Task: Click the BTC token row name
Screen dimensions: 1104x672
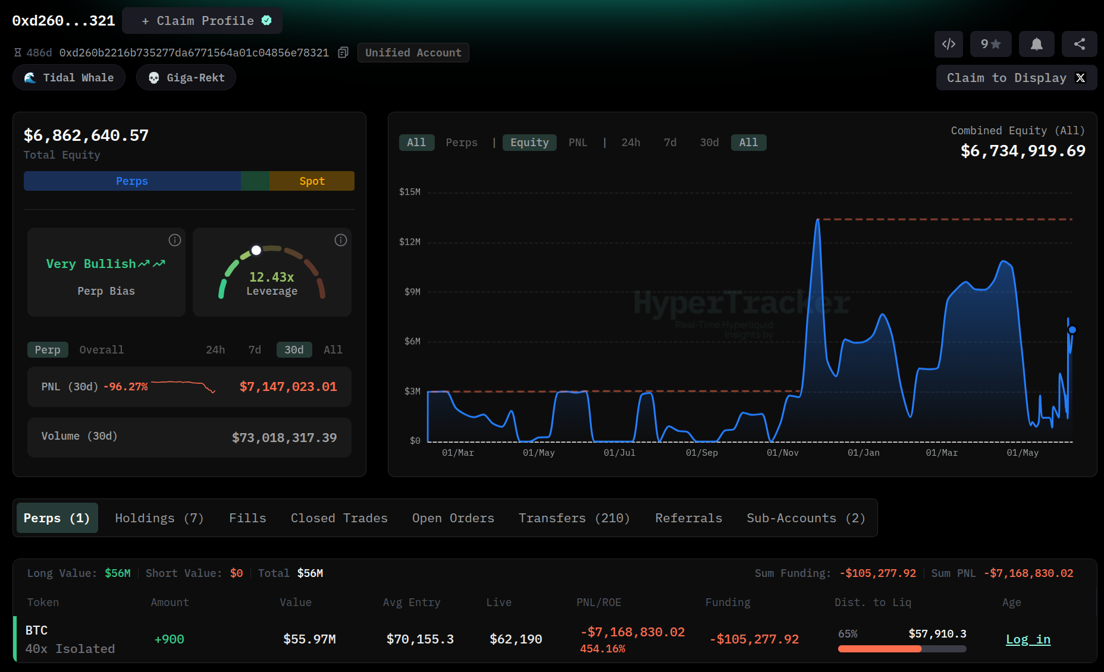Action: pyautogui.click(x=36, y=630)
